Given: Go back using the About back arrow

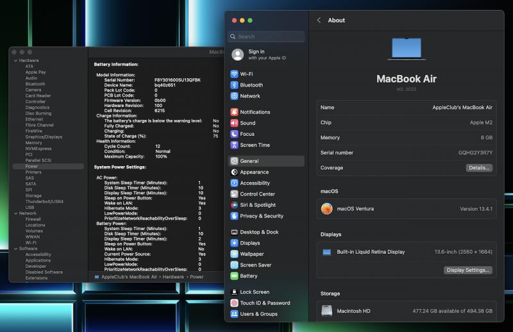Looking at the screenshot, I should click(319, 21).
